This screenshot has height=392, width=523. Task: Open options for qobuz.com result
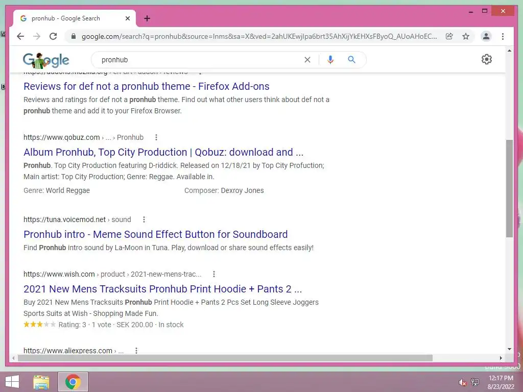(156, 137)
